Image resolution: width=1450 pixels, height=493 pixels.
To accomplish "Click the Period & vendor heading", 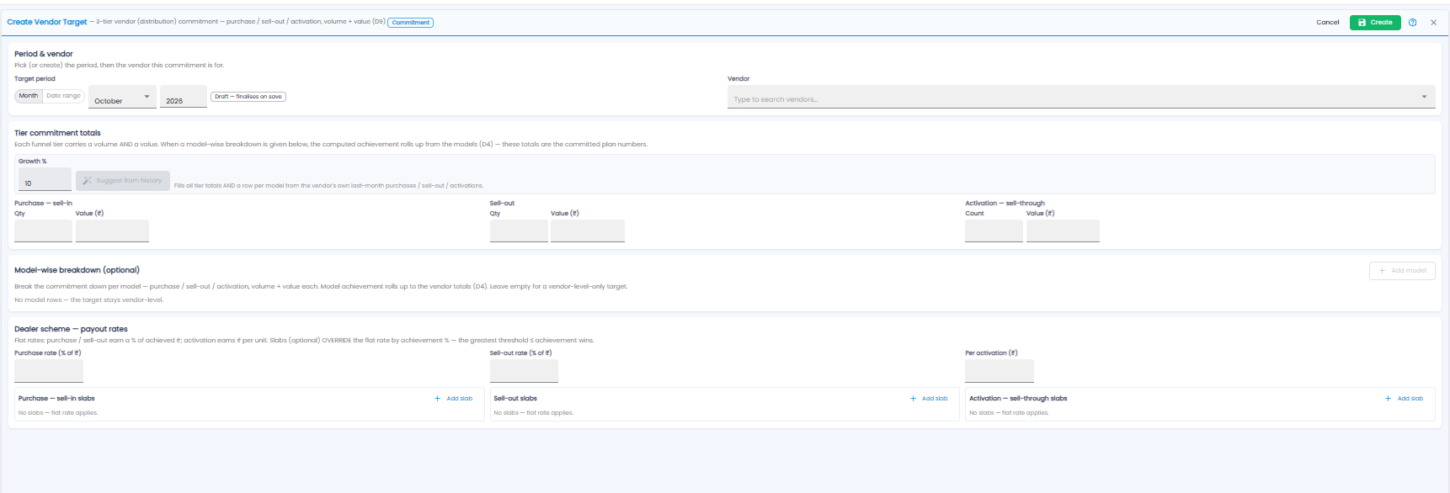I will pos(44,54).
